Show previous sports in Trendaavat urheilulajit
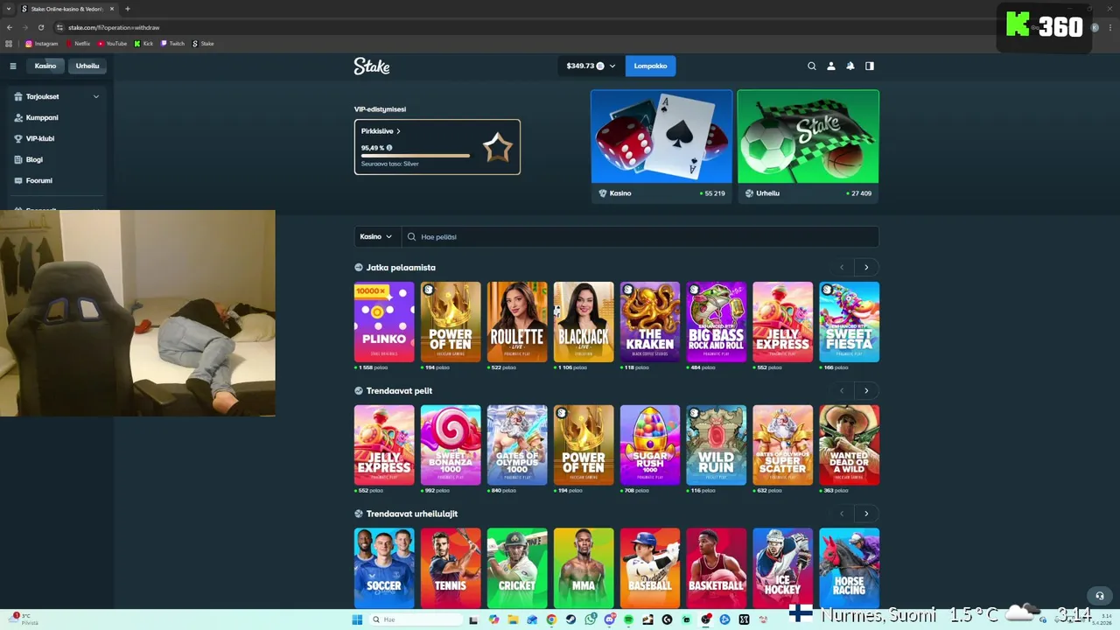 [842, 514]
